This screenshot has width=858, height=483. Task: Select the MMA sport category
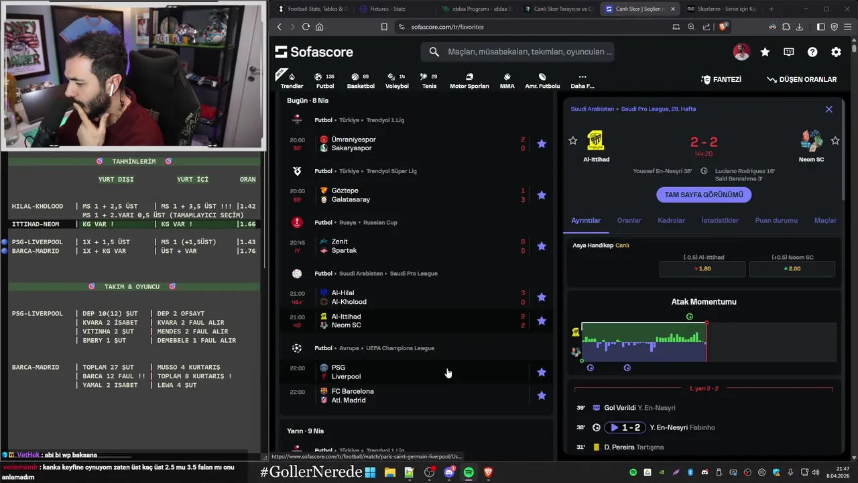click(x=507, y=80)
